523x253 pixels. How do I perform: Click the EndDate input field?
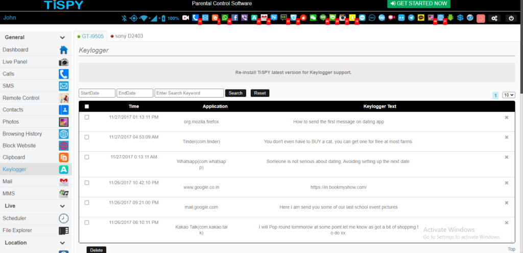click(135, 93)
